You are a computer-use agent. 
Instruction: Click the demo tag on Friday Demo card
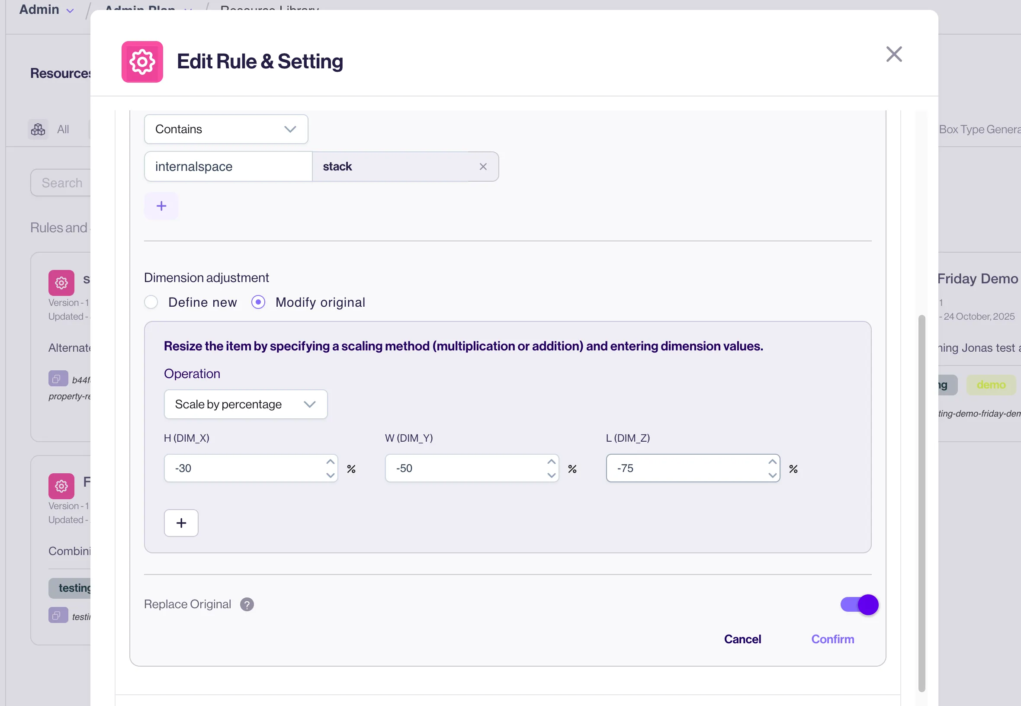point(991,385)
